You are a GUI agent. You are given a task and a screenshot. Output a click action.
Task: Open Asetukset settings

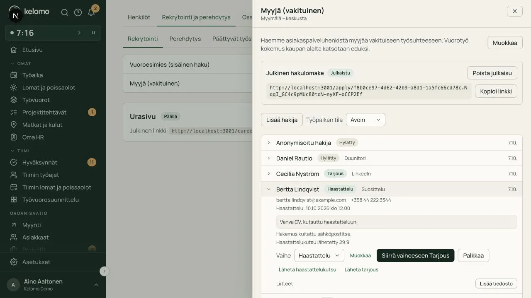pos(53,262)
